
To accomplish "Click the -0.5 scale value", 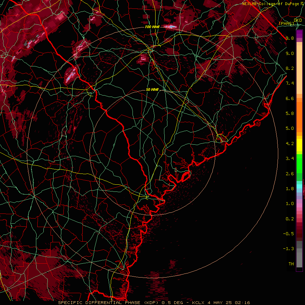I will [288, 234].
